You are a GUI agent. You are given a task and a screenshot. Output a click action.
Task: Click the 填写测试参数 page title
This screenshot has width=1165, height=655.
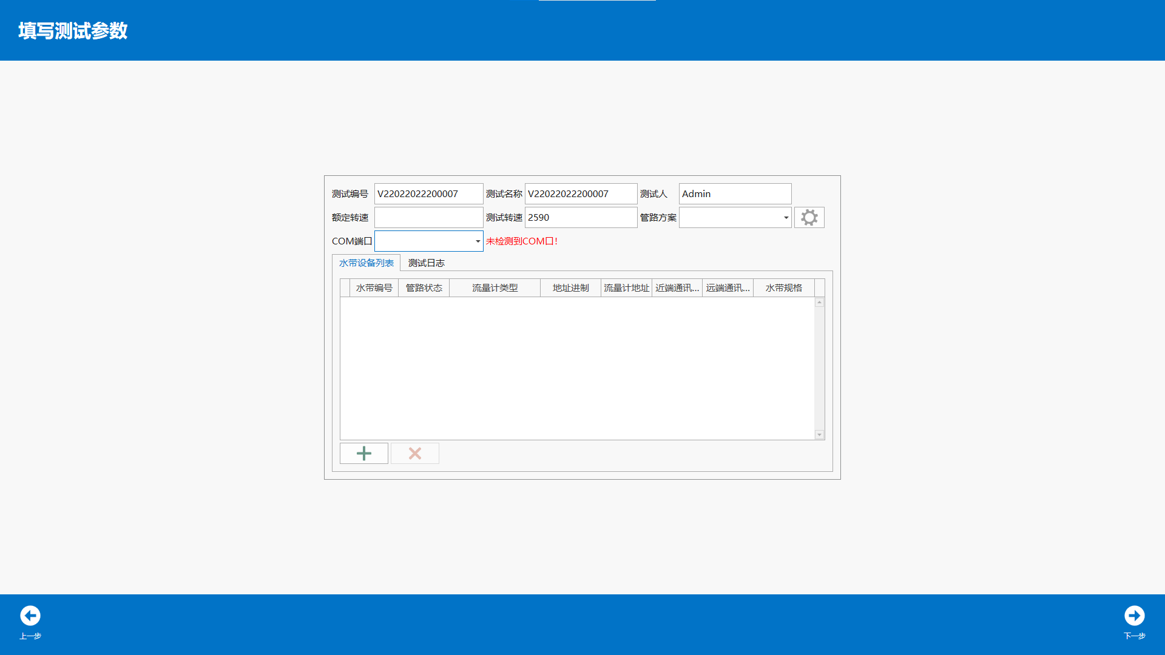(73, 30)
